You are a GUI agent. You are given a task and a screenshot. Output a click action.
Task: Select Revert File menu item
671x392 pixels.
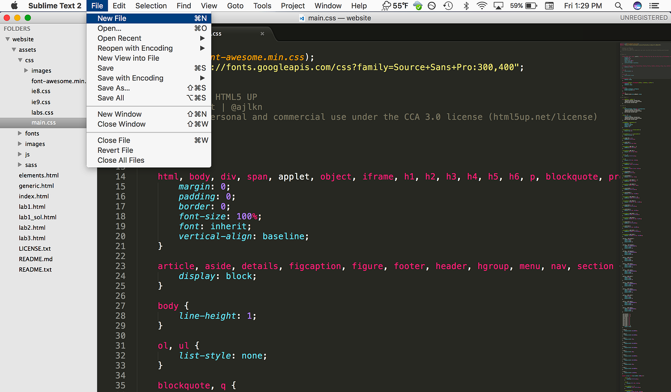pyautogui.click(x=149, y=150)
